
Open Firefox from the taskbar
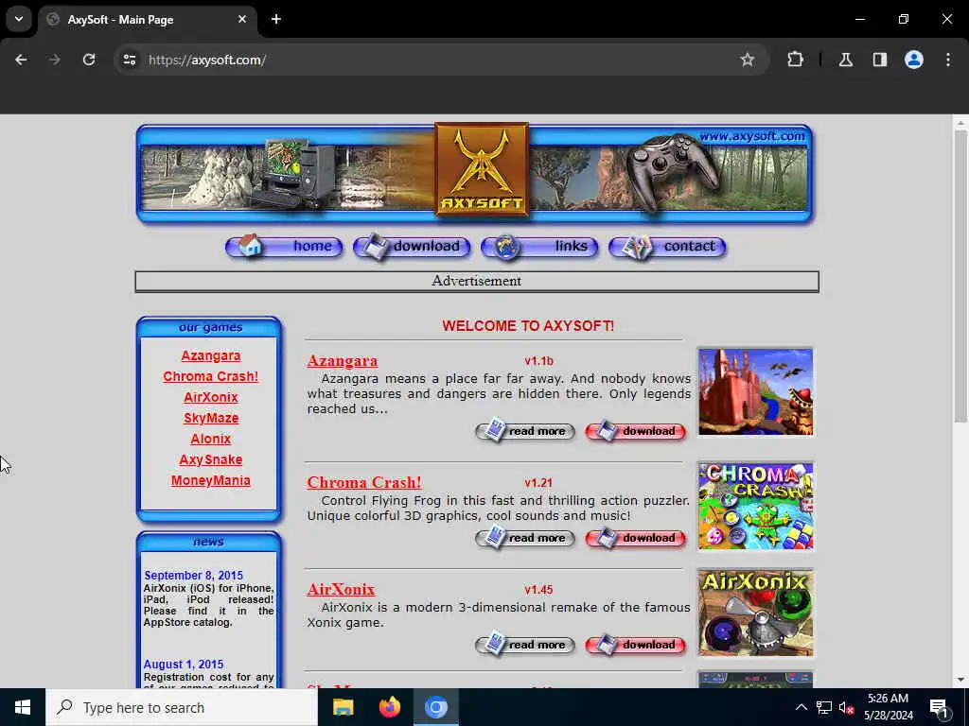tap(389, 707)
